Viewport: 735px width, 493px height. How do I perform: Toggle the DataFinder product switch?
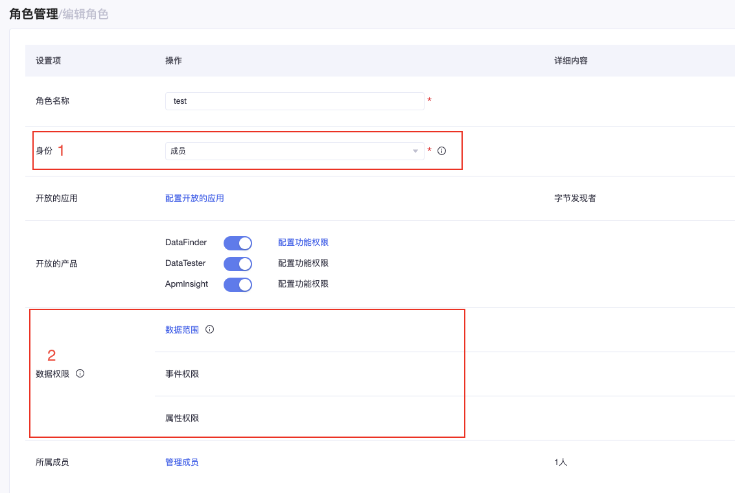point(238,243)
